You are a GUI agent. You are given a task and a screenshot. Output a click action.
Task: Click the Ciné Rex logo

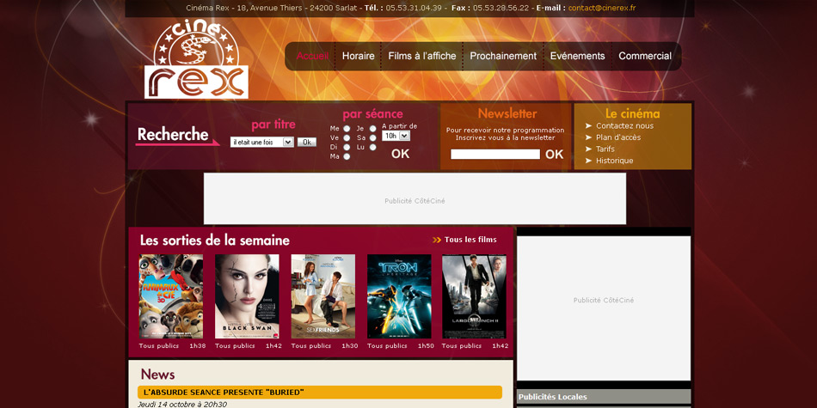pos(196,58)
